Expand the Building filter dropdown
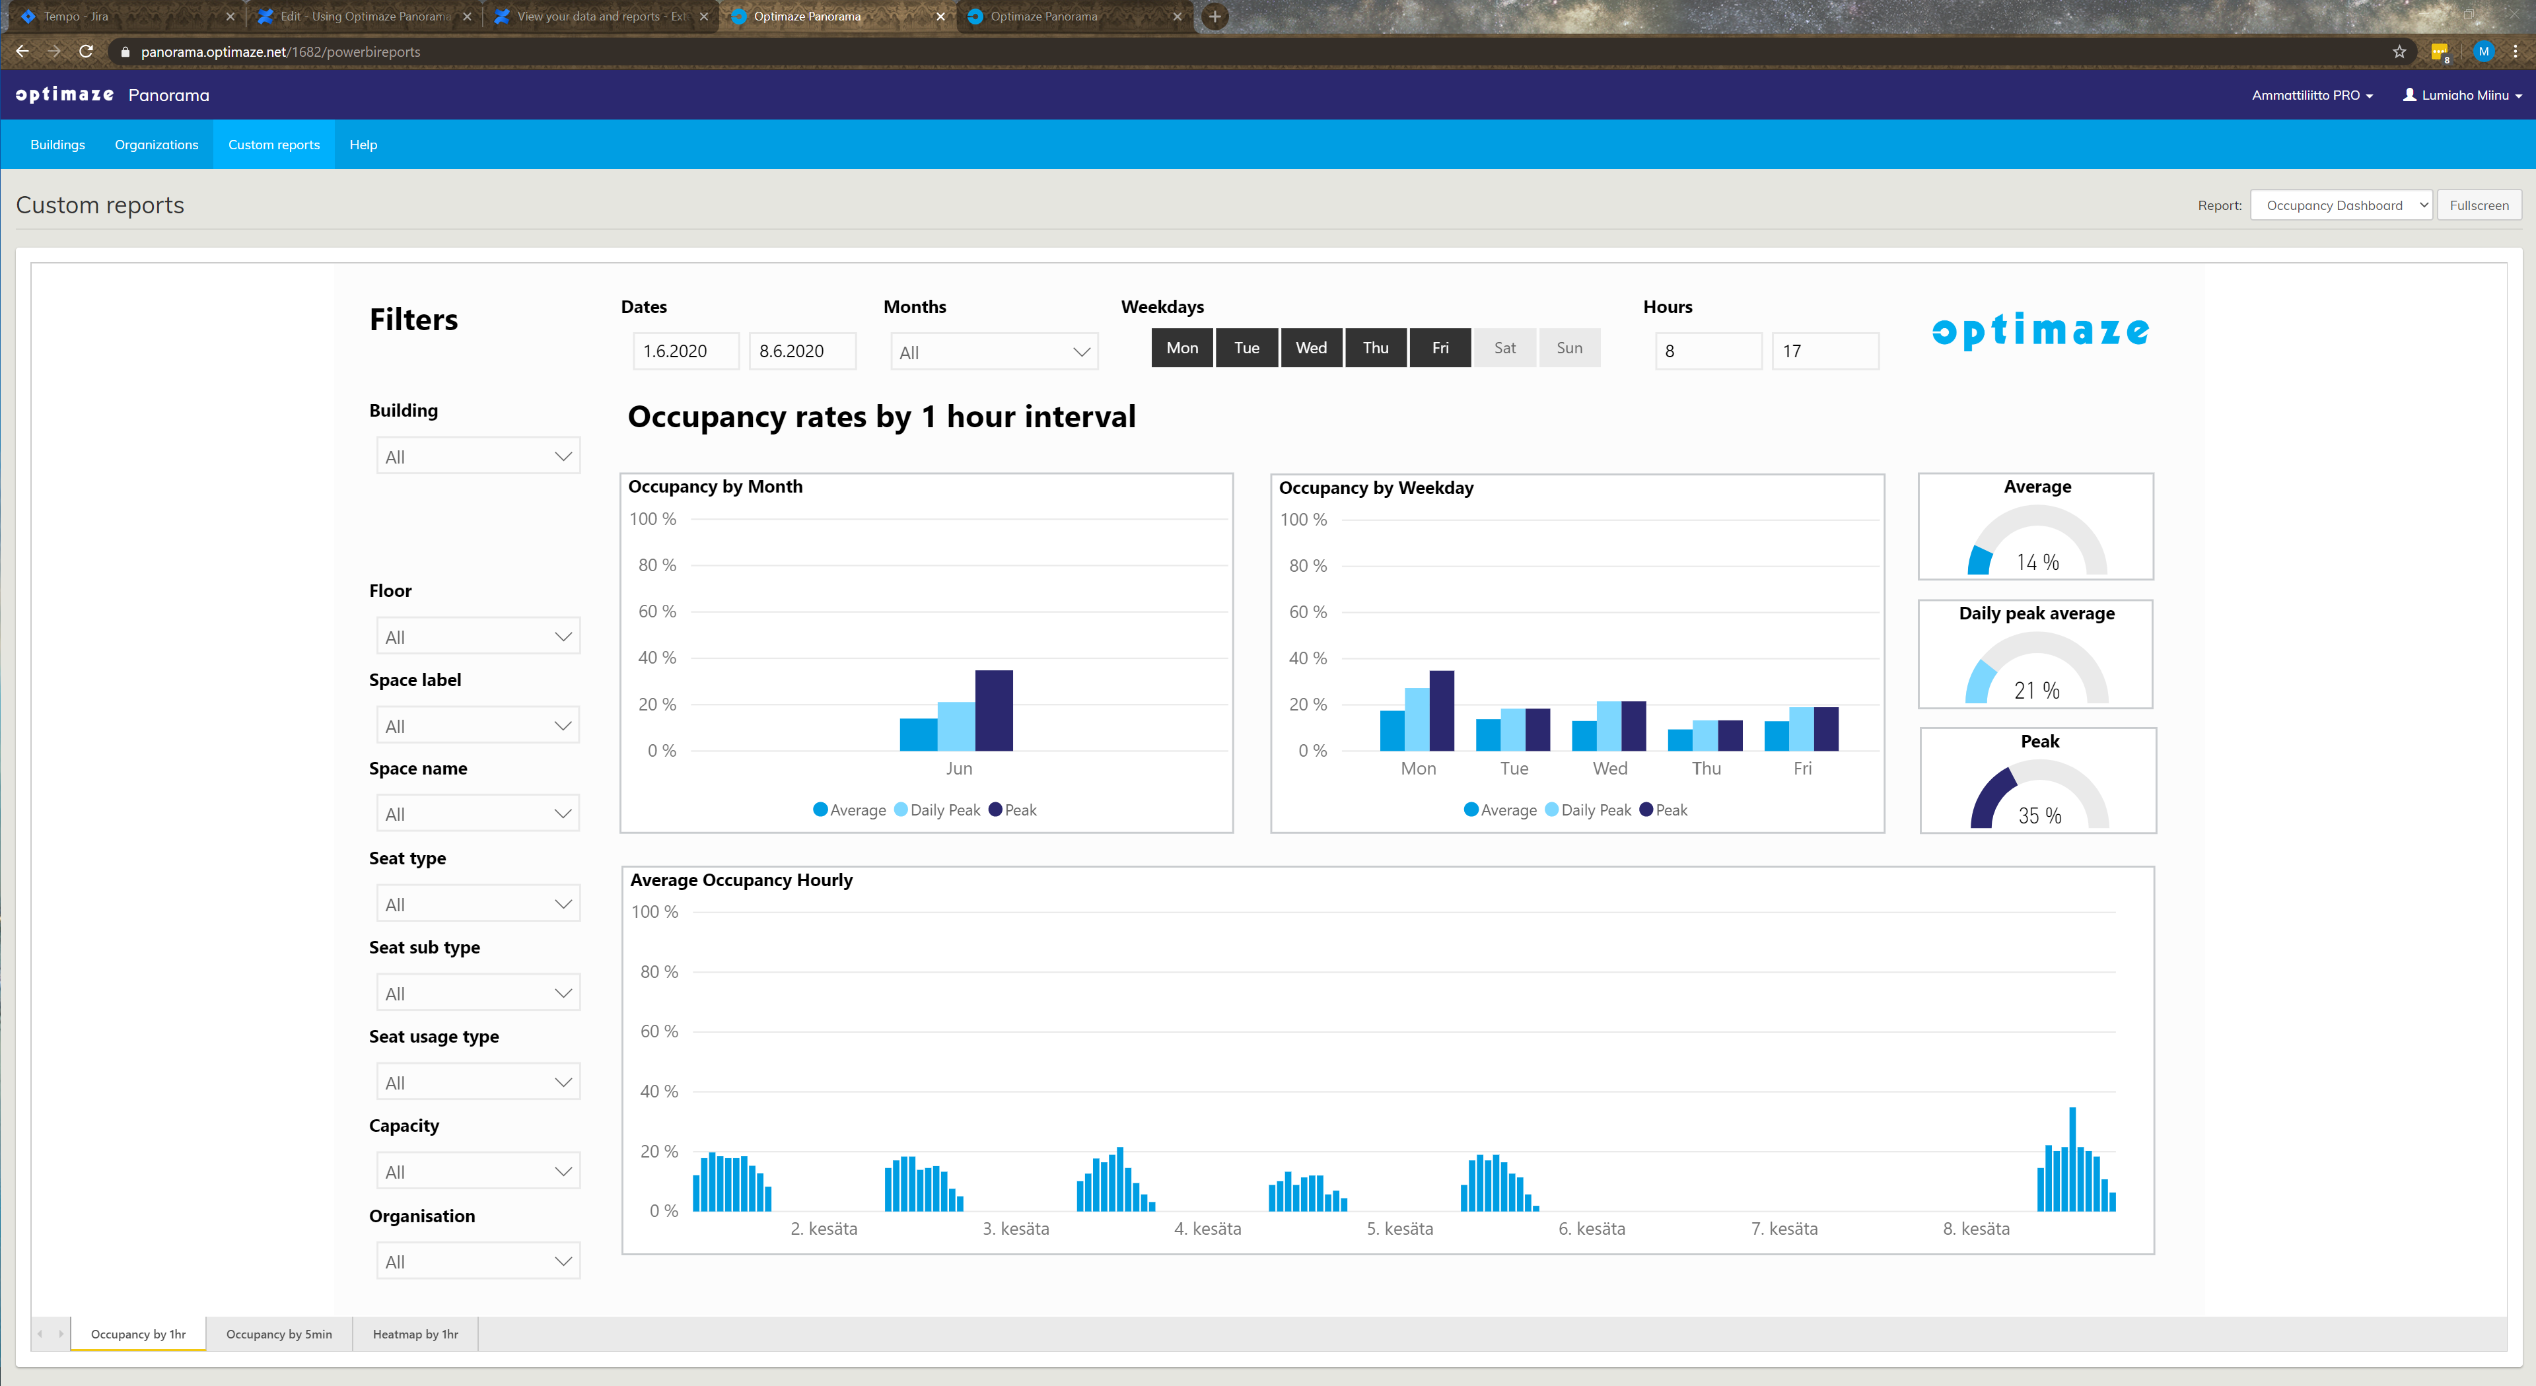Viewport: 2536px width, 1386px height. tap(478, 456)
